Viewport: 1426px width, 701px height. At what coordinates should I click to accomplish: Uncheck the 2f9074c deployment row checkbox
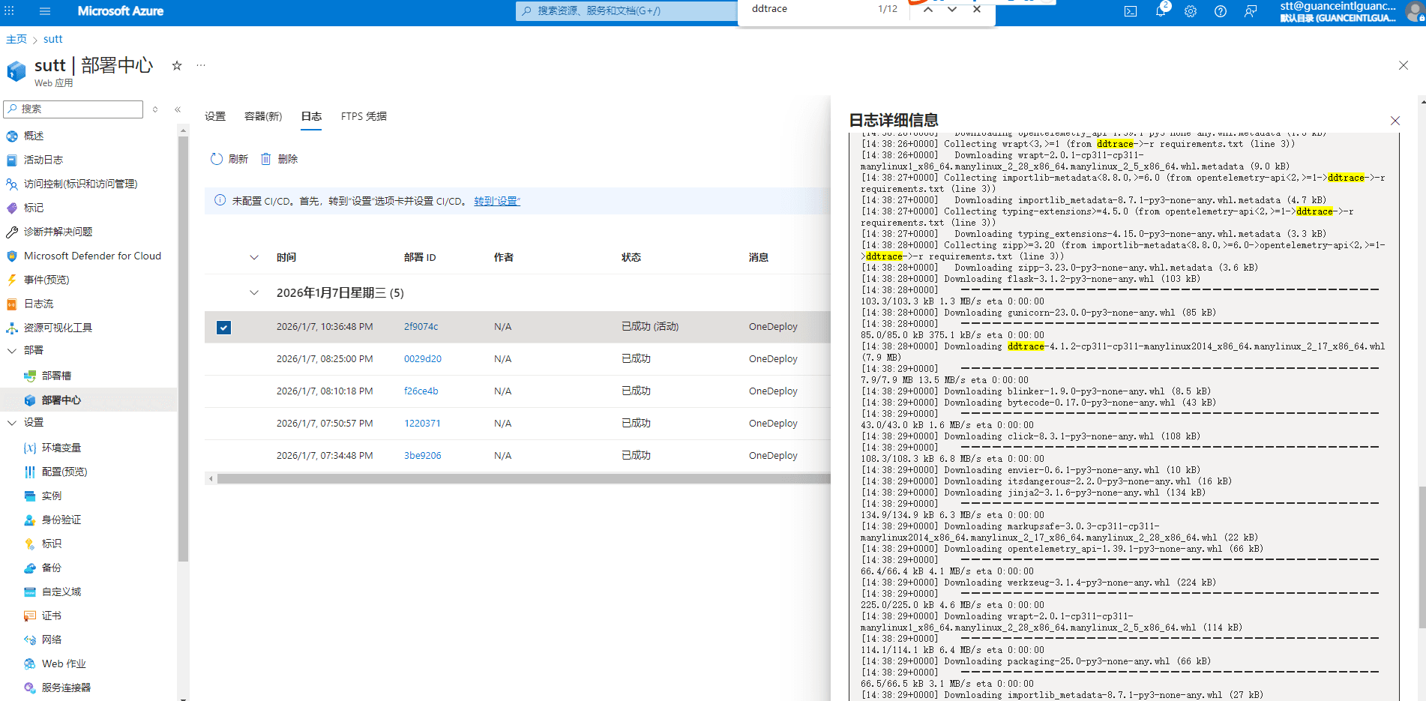(223, 328)
